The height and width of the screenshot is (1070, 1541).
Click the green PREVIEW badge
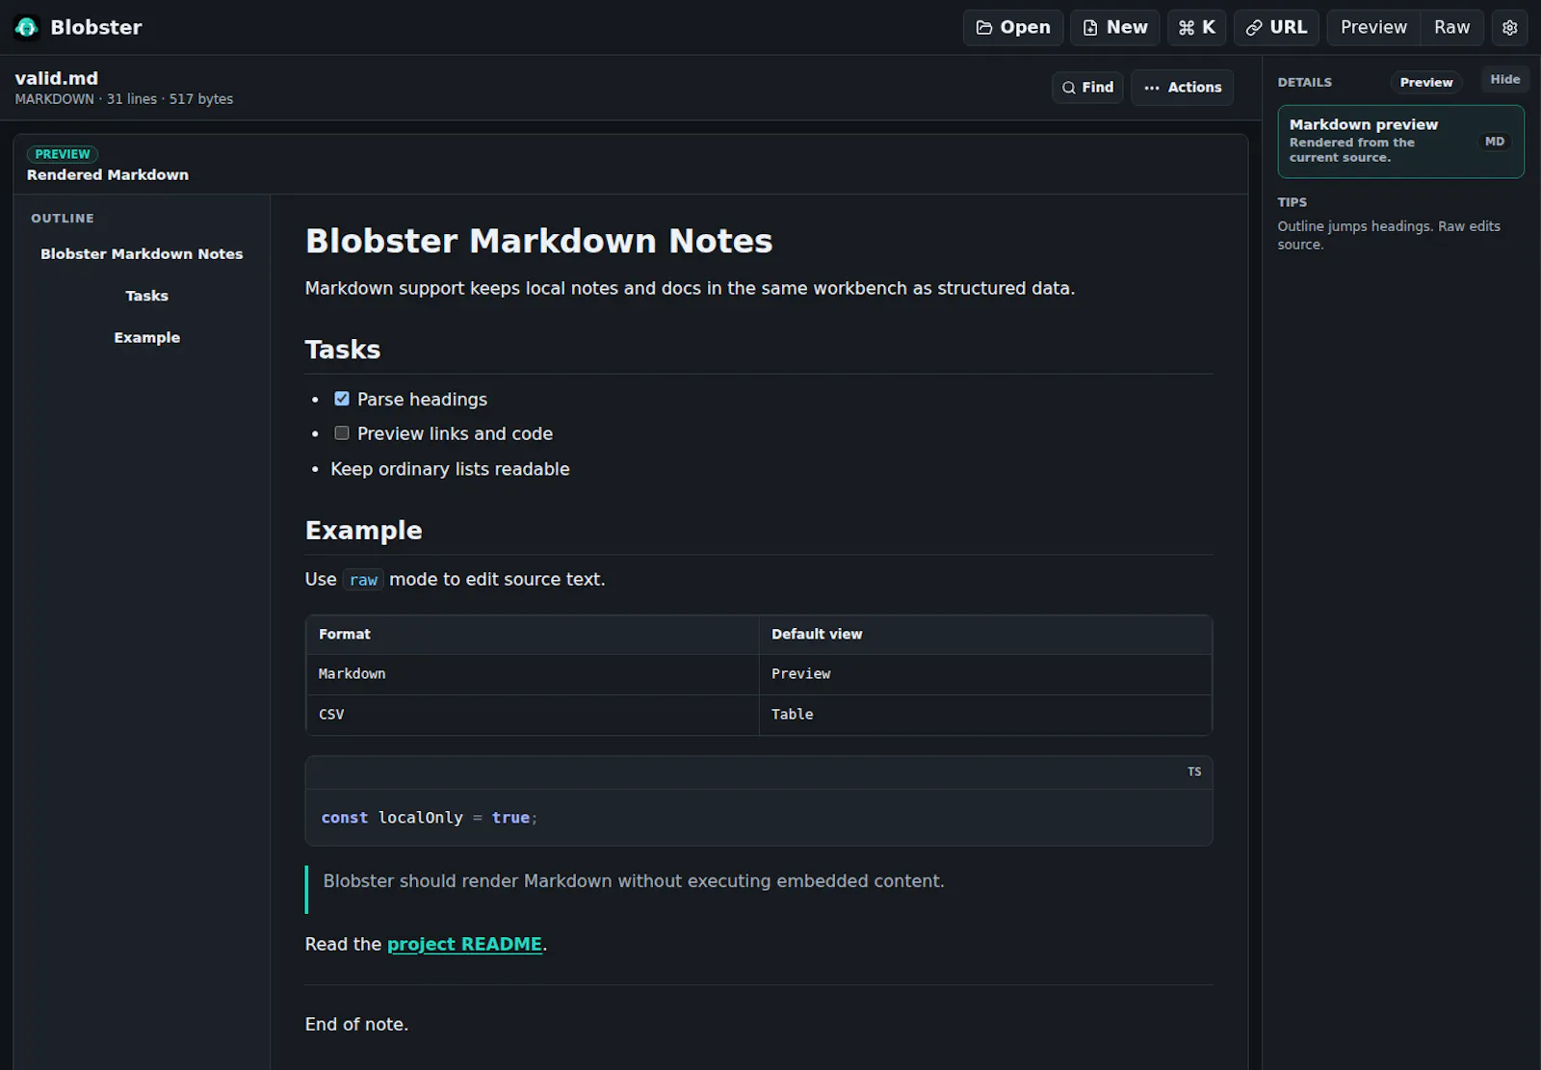pyautogui.click(x=63, y=154)
